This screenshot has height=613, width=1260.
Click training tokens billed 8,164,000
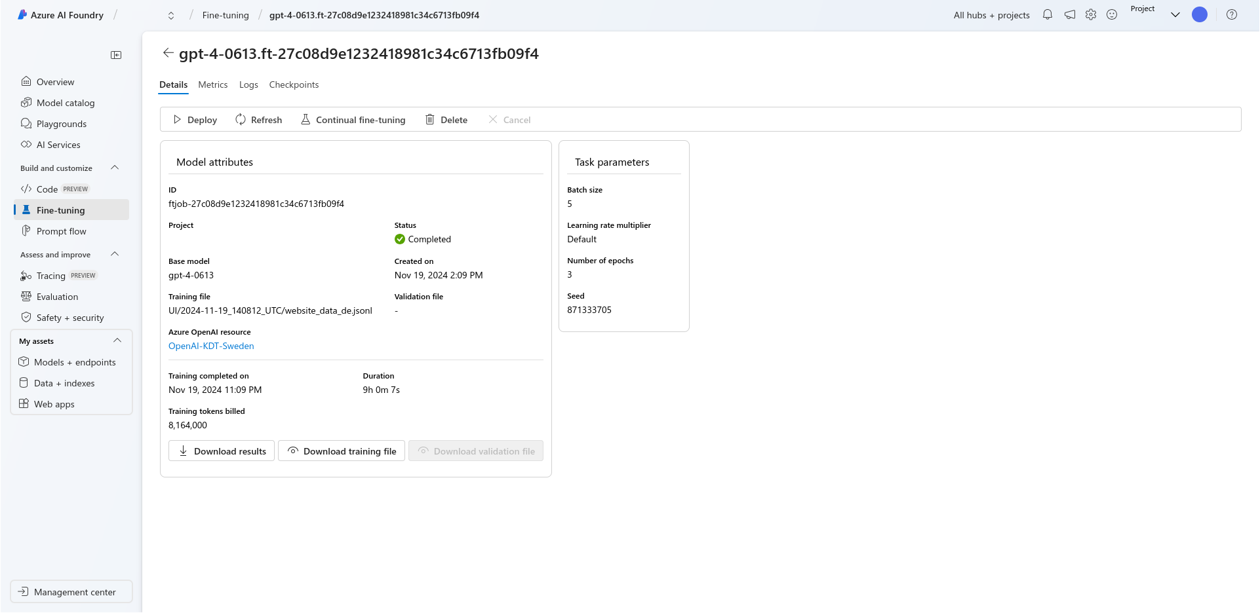(187, 425)
